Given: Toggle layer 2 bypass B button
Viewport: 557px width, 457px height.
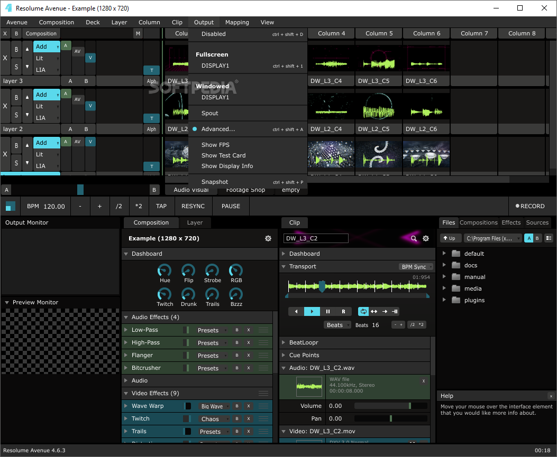Looking at the screenshot, I should [x=16, y=98].
